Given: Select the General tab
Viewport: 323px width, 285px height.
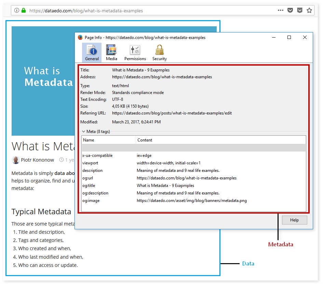Looking at the screenshot, I should pyautogui.click(x=92, y=53).
